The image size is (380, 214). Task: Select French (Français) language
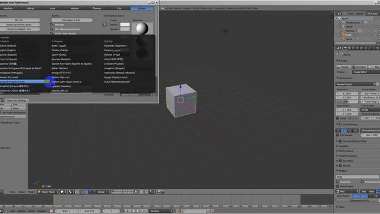click(9, 59)
